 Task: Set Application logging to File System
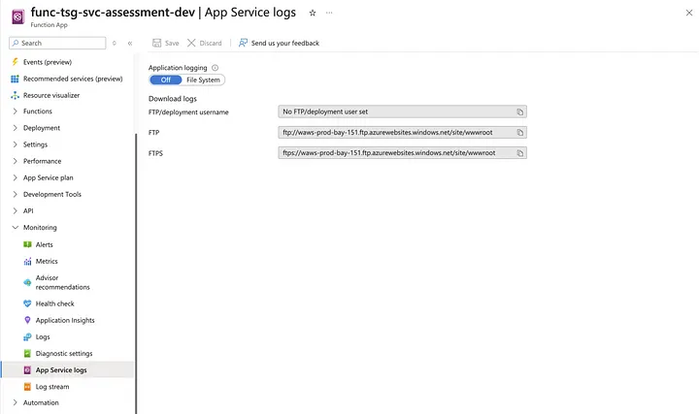(x=203, y=80)
